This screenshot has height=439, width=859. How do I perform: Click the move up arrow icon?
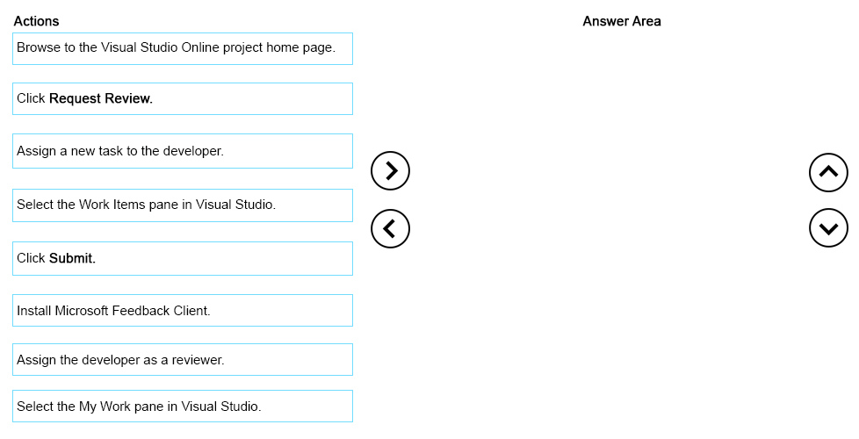point(828,172)
